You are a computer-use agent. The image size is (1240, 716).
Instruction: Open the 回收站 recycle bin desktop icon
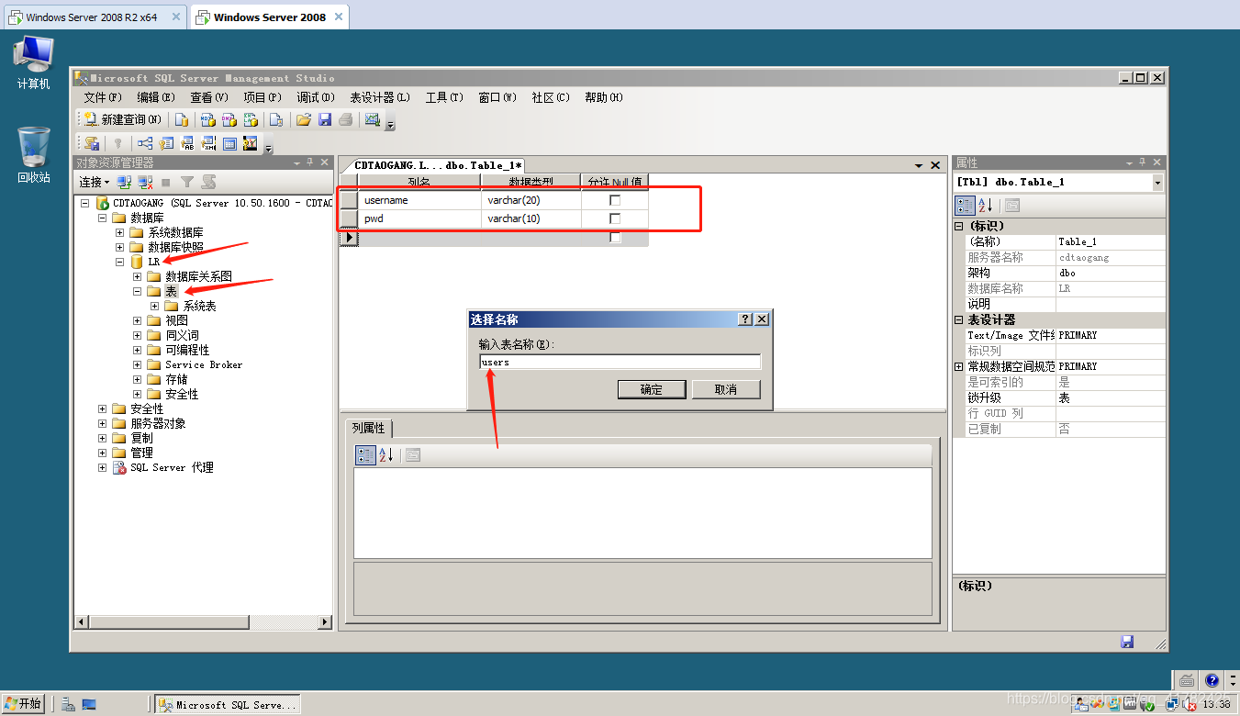click(34, 154)
